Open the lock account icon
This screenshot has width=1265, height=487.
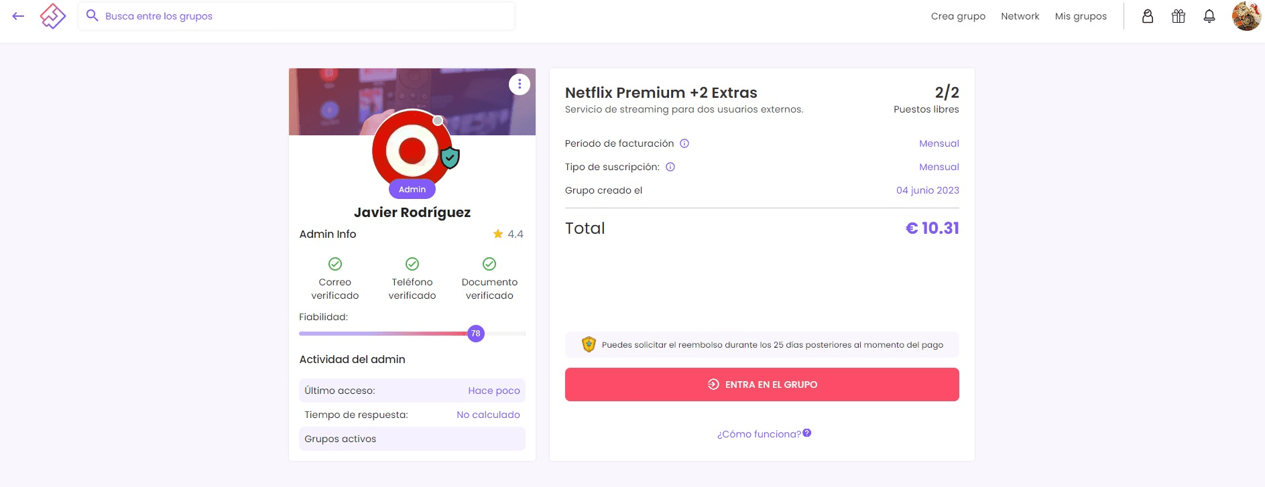click(x=1147, y=16)
